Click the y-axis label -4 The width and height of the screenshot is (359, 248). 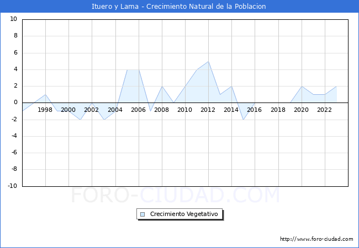click(x=14, y=136)
